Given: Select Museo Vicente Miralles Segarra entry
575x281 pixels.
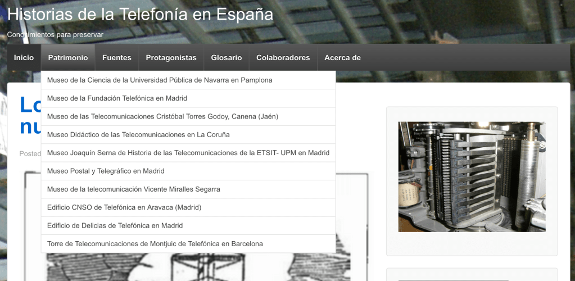Looking at the screenshot, I should [x=133, y=189].
